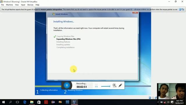Screen dimensions: 186x105
Task: Click the stage 2 'Installing Windows' label
Action: click(x=75, y=90)
